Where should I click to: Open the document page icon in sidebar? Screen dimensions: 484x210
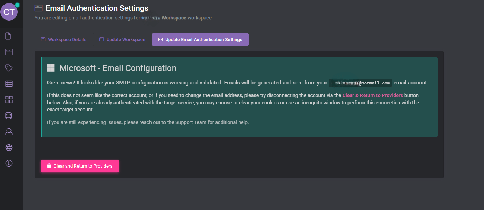(x=9, y=36)
